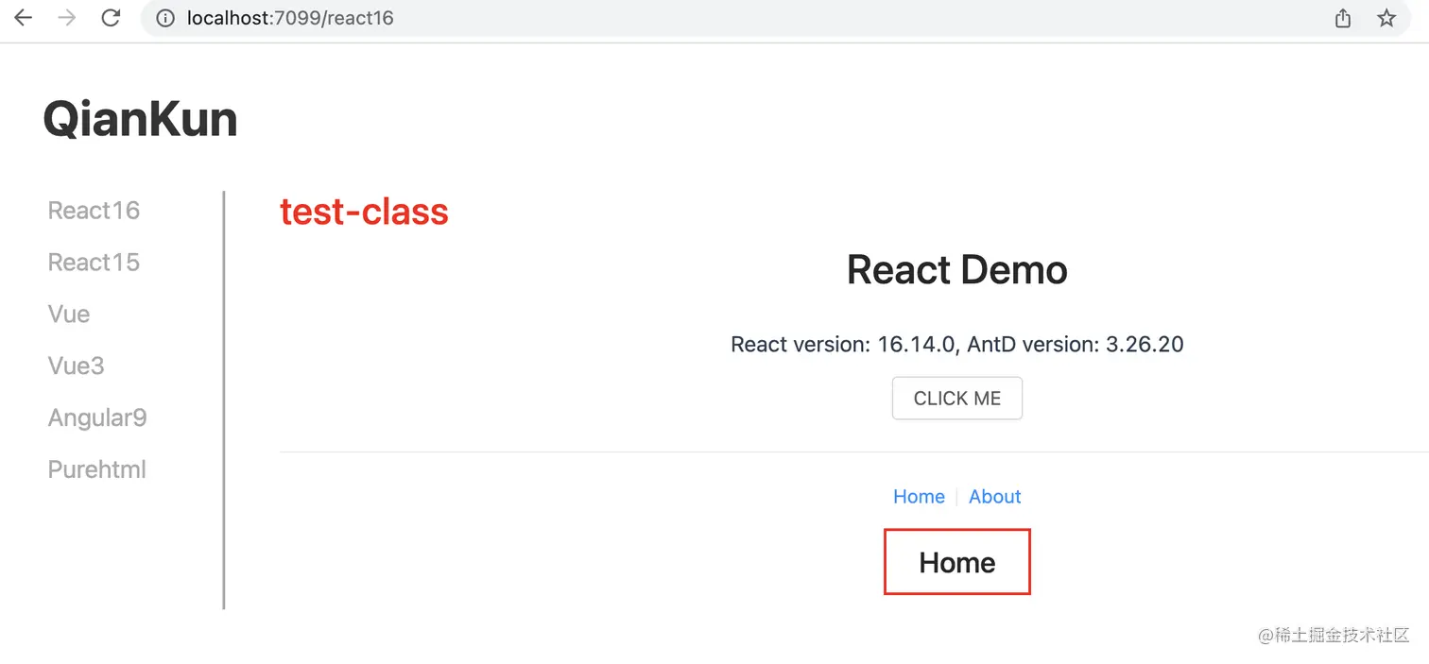The width and height of the screenshot is (1429, 664).
Task: Open Purehtml from the side menu
Action: [x=96, y=469]
